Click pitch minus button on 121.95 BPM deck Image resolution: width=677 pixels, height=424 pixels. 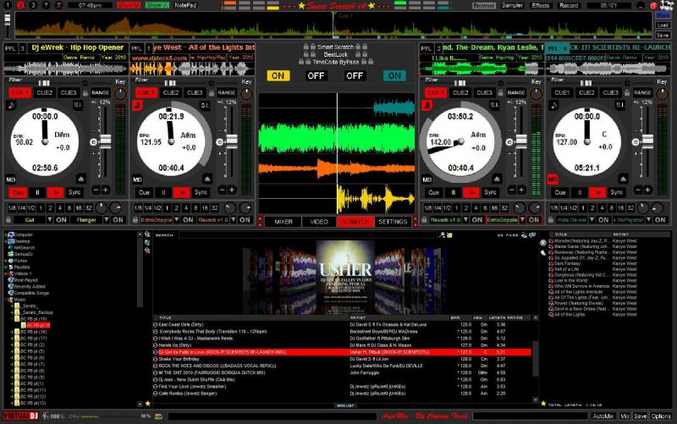222,190
